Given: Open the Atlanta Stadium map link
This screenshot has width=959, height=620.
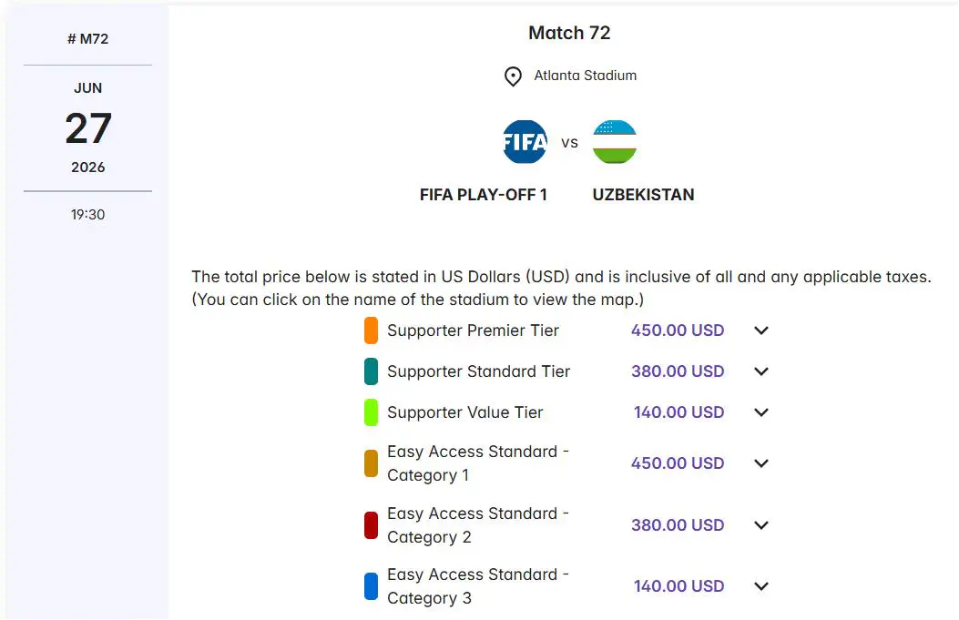Looking at the screenshot, I should [x=585, y=76].
